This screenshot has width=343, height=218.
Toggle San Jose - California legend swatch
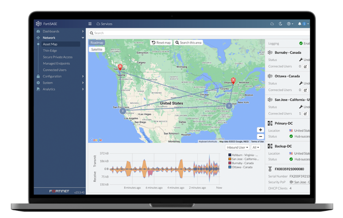click(x=230, y=159)
